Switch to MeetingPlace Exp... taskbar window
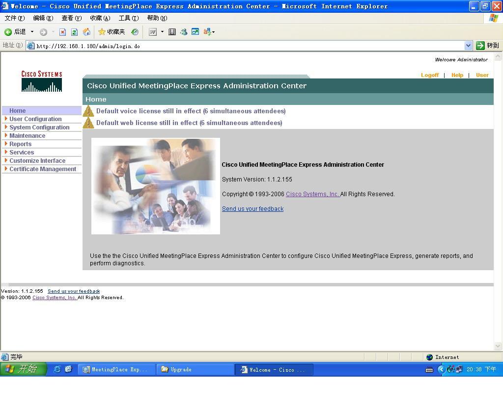This screenshot has height=408, width=503. coord(117,369)
